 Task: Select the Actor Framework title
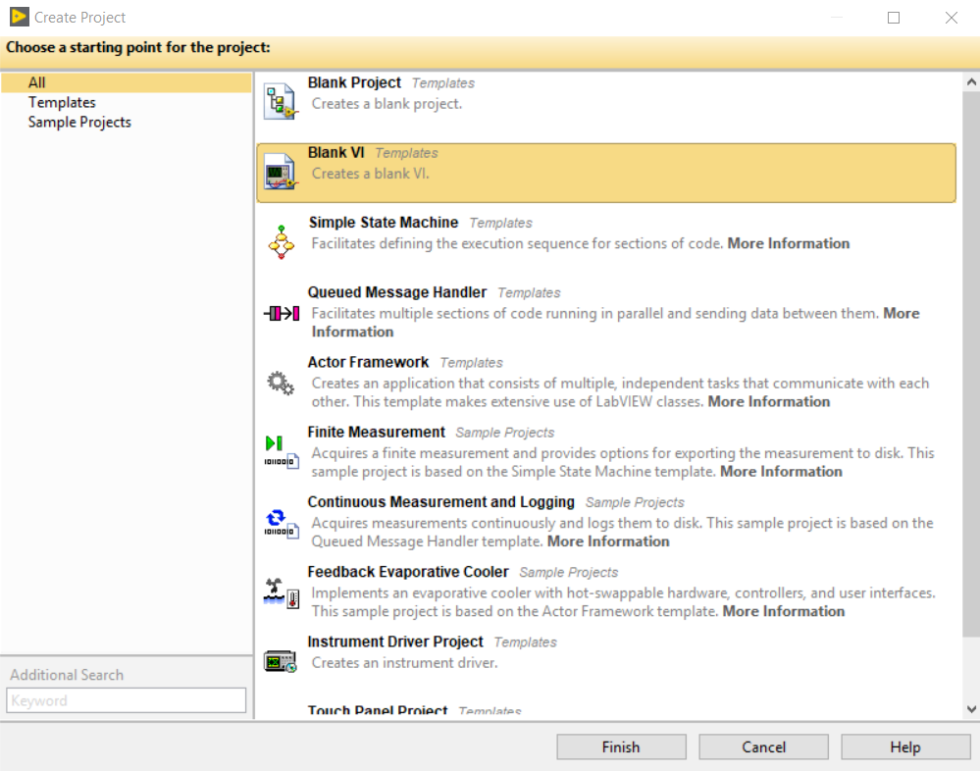(368, 363)
